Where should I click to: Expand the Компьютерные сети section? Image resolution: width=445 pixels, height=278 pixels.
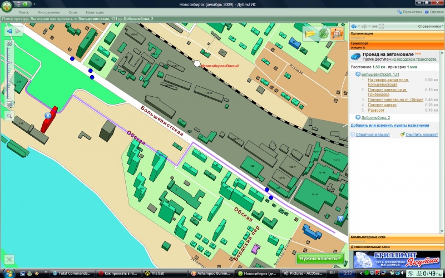pos(397,237)
